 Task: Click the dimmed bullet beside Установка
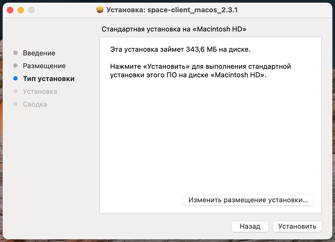pos(15,91)
